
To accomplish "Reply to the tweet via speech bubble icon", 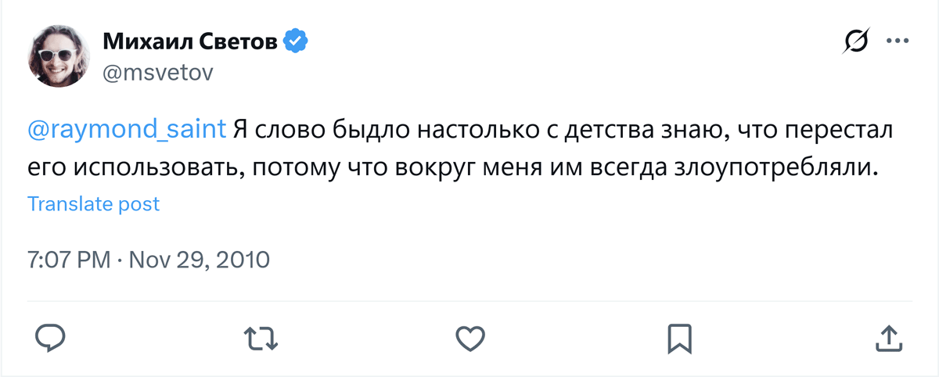I will coord(50,338).
